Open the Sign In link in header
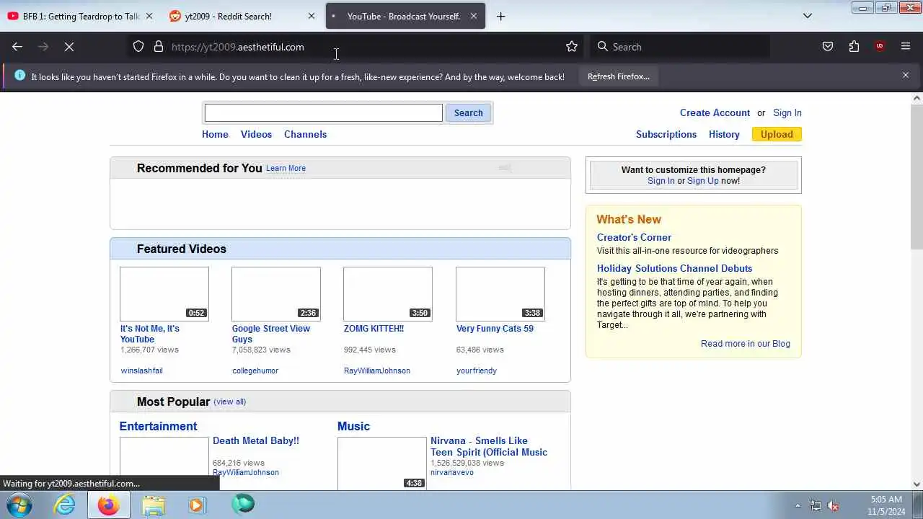The height and width of the screenshot is (519, 923). [787, 112]
